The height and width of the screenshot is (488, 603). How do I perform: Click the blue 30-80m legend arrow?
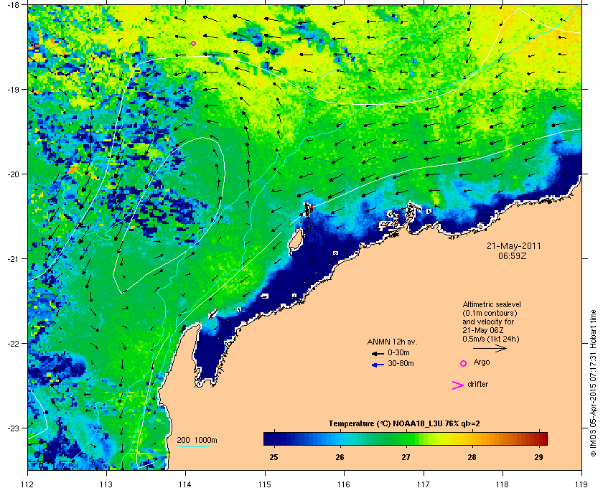click(x=378, y=365)
